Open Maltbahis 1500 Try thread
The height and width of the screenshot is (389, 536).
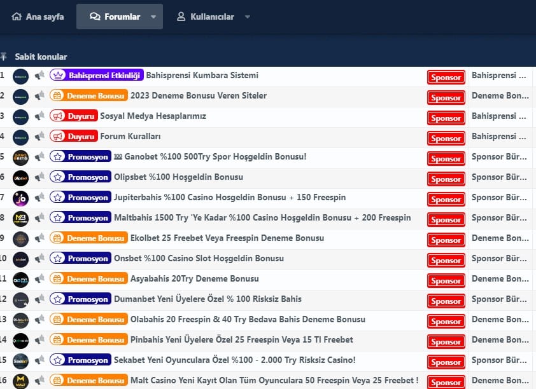pos(262,218)
